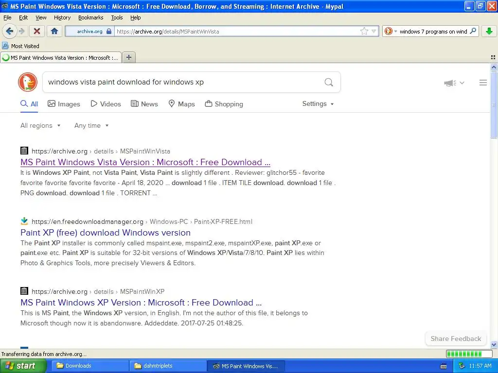The width and height of the screenshot is (498, 373).
Task: Click the freedownloadmanager.org result URL
Action: click(x=142, y=221)
